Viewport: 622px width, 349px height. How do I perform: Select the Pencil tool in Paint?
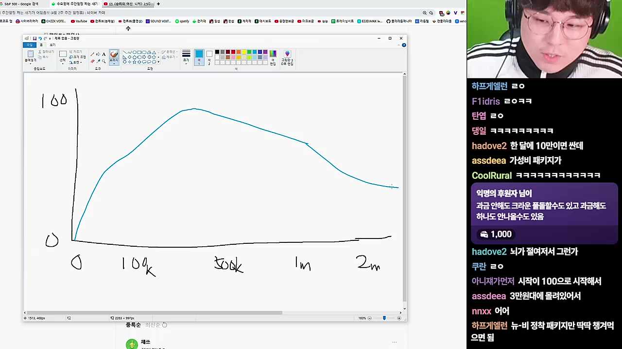[92, 54]
